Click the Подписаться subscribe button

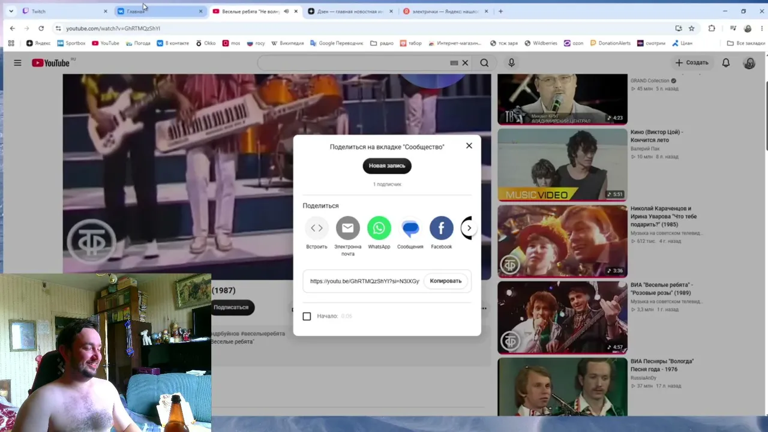(x=231, y=307)
